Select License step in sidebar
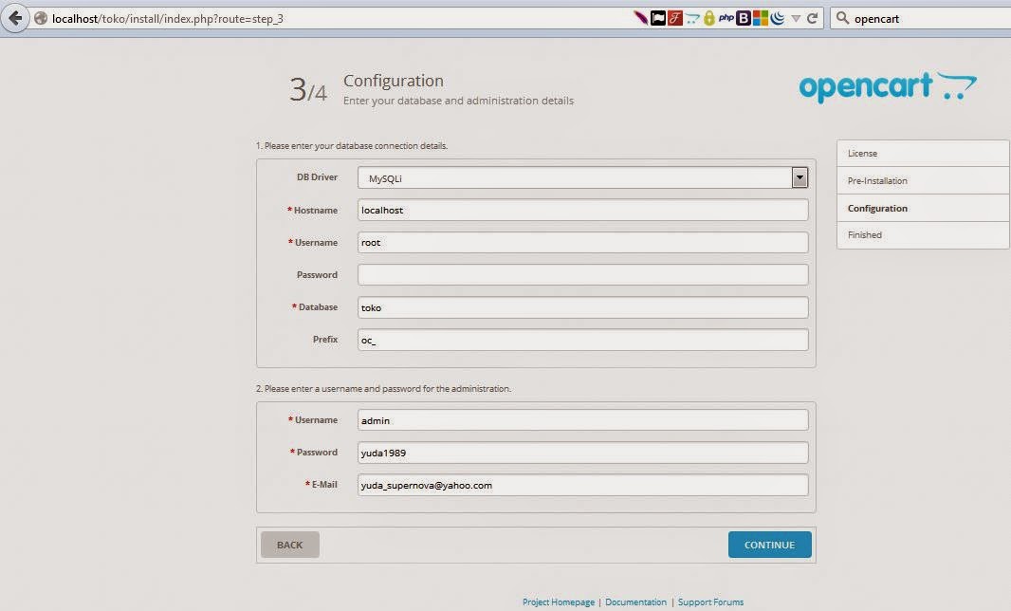 (x=923, y=154)
